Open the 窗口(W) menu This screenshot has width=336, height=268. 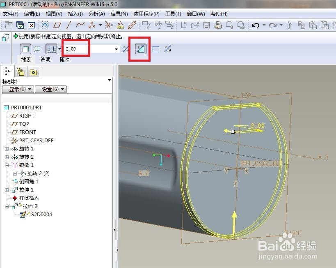pyautogui.click(x=196, y=14)
